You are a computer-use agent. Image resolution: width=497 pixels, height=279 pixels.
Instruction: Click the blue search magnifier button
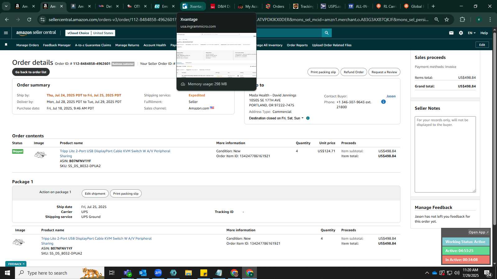click(326, 33)
